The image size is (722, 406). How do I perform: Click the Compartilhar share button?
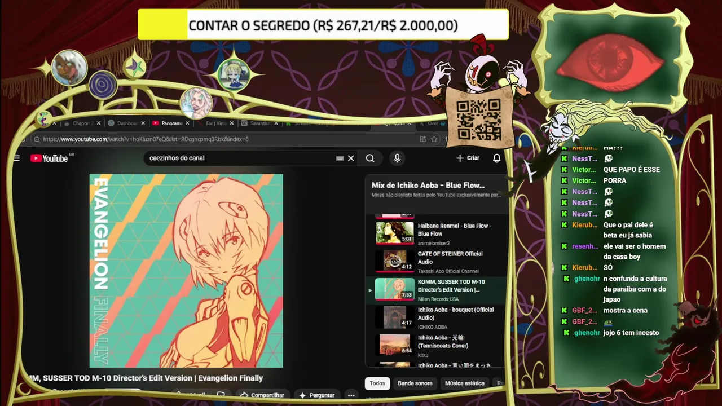click(262, 395)
